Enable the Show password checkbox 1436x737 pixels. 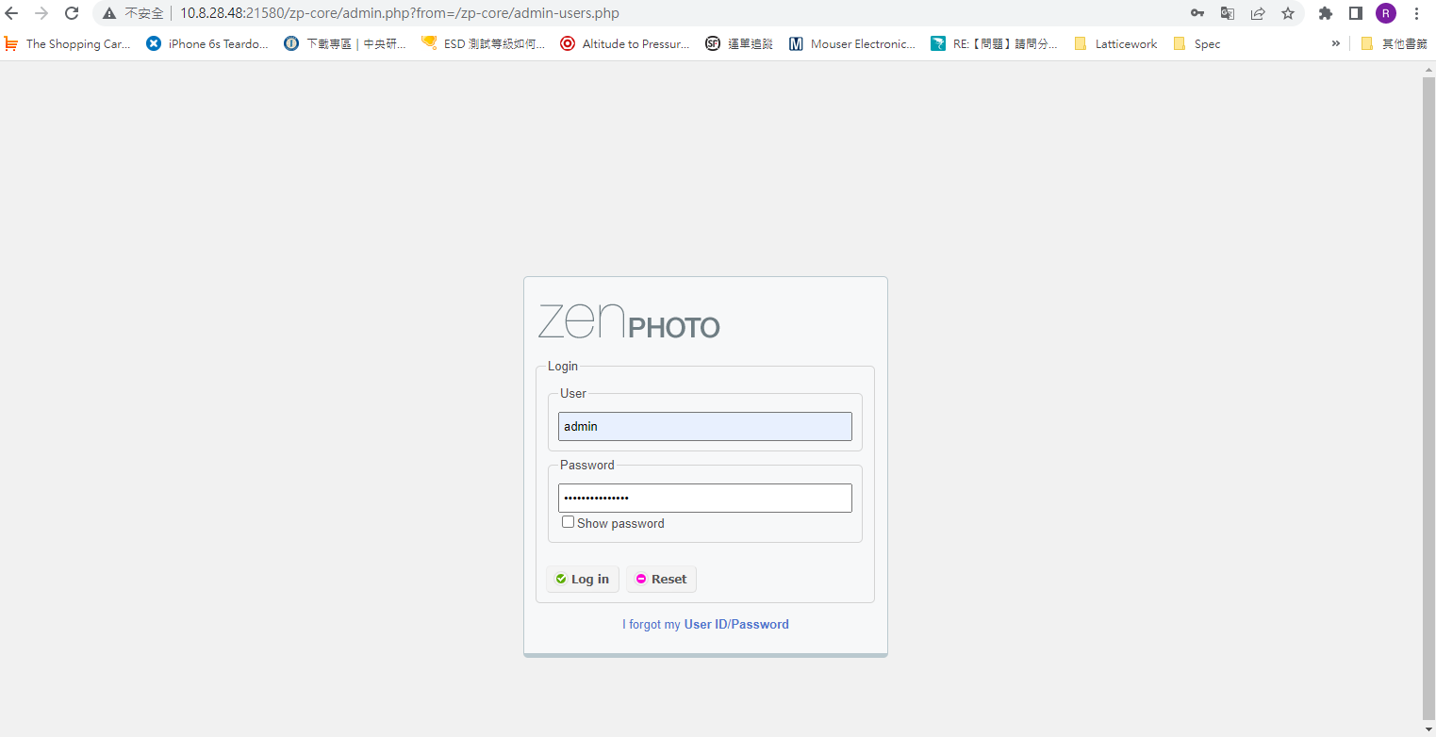(568, 522)
